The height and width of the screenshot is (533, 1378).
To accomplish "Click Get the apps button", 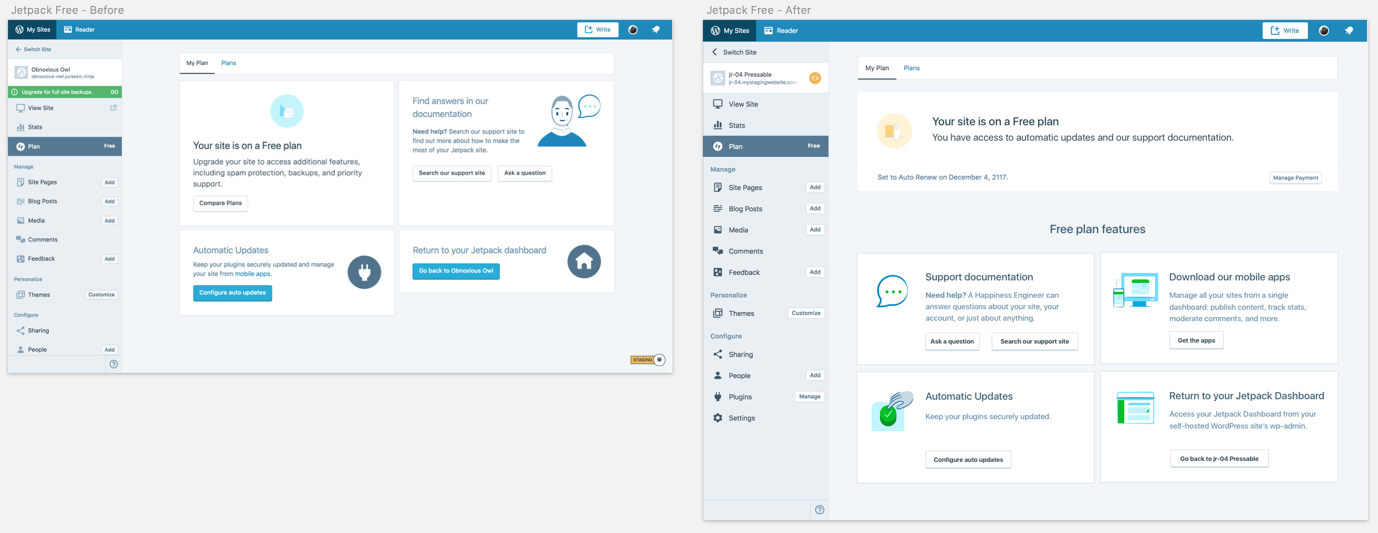I will click(x=1196, y=341).
